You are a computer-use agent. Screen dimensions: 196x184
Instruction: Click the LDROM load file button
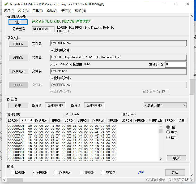[18, 44]
